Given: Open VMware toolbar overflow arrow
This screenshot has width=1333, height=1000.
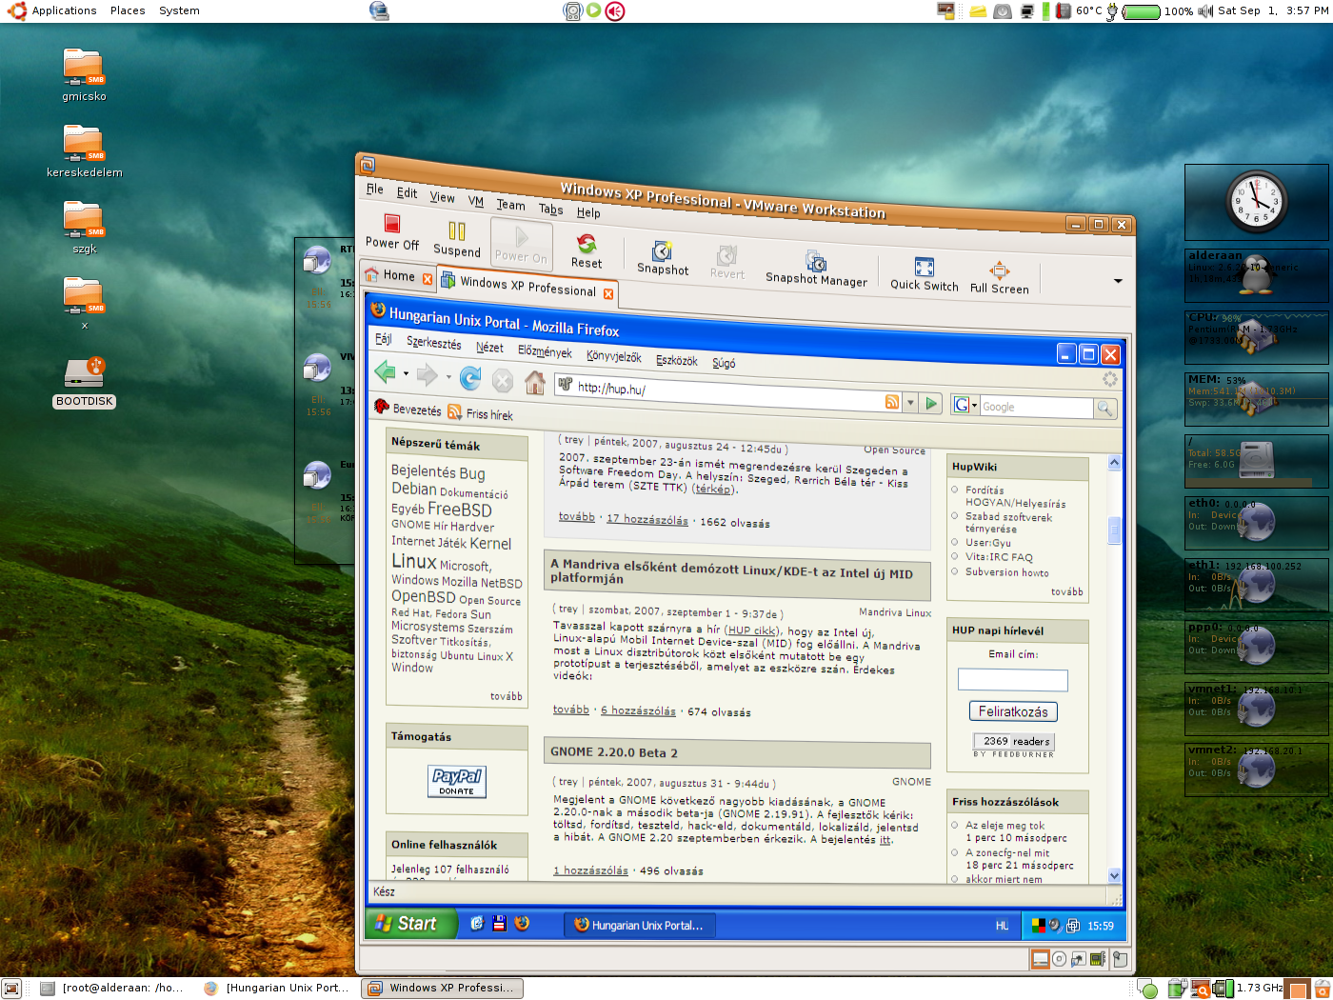Looking at the screenshot, I should click(x=1118, y=281).
